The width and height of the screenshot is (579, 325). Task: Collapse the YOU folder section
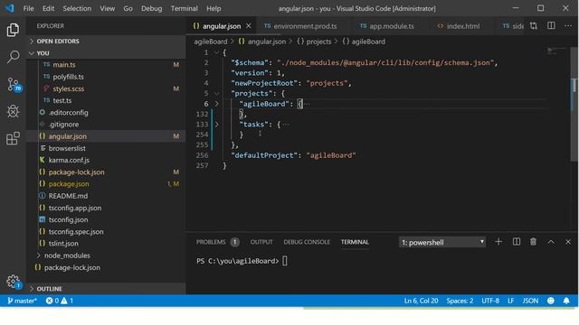(x=106, y=53)
